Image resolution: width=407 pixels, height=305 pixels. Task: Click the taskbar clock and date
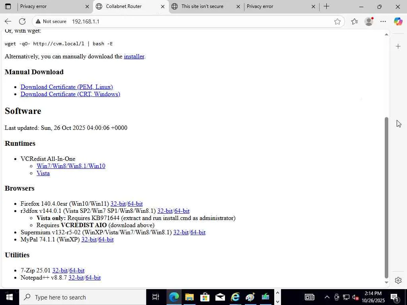373,297
